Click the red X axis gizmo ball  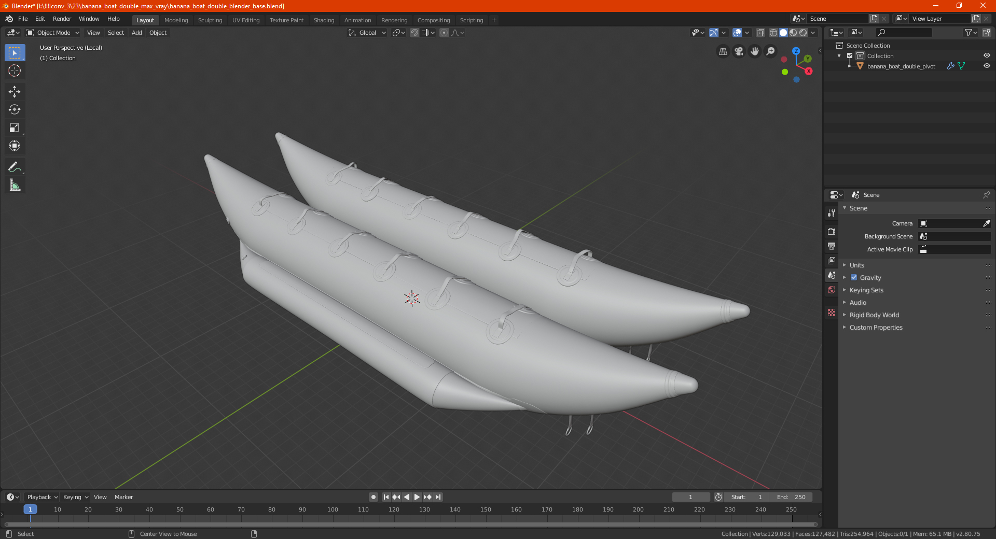809,71
